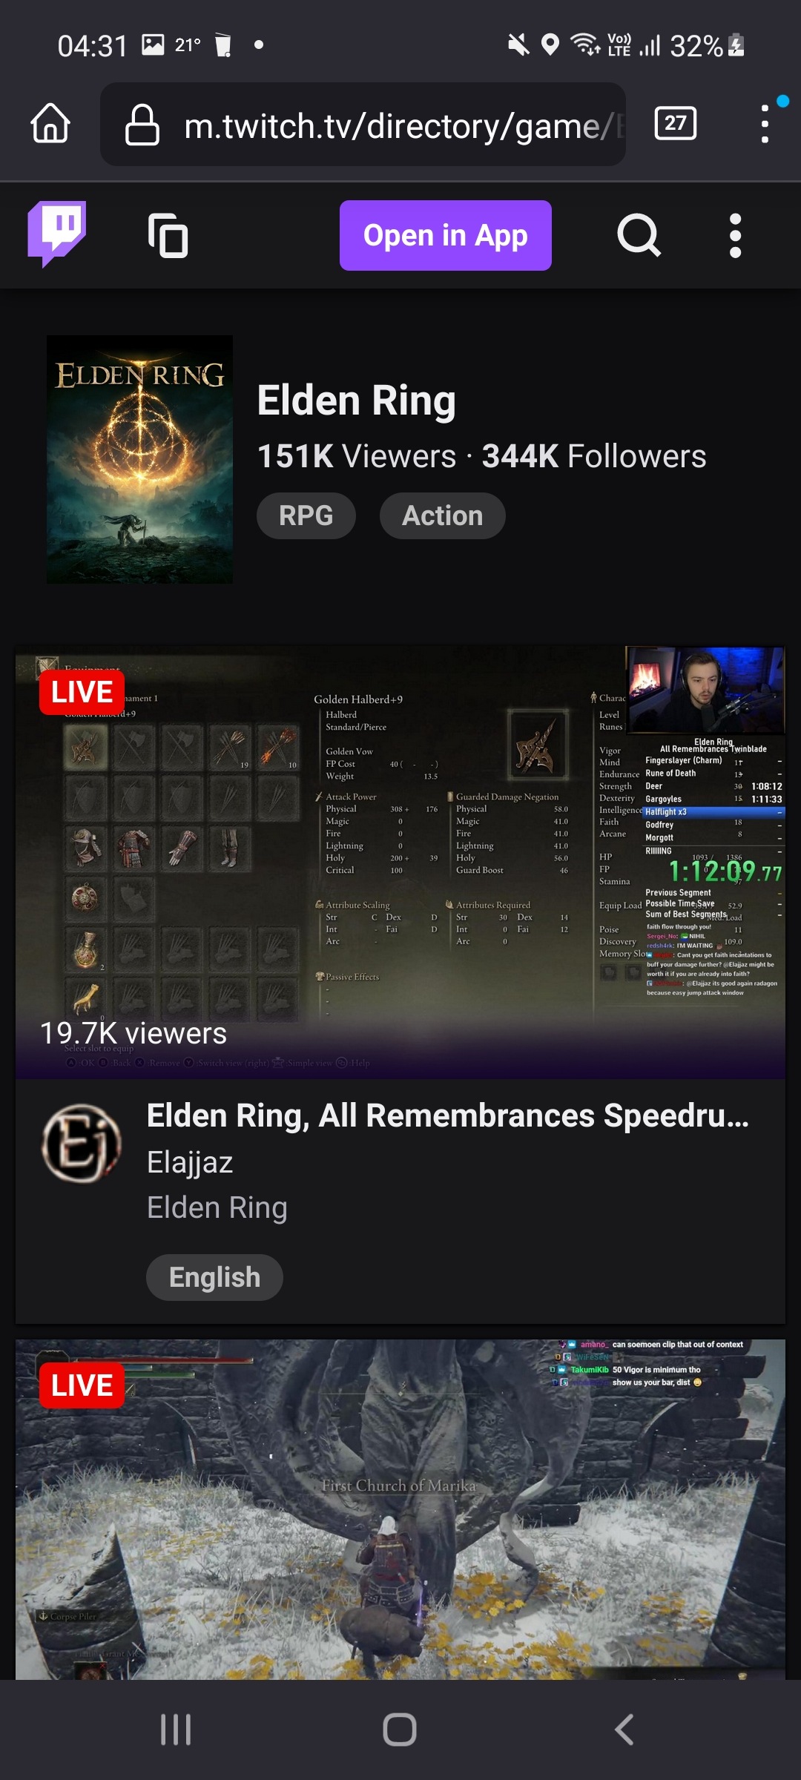Select the RPG tag

click(x=306, y=515)
